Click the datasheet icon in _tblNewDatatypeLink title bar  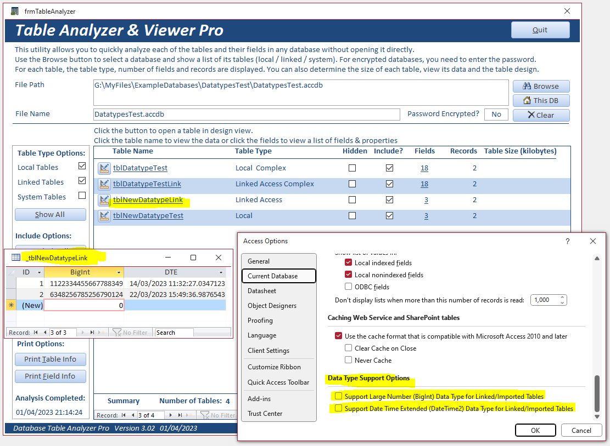point(16,258)
